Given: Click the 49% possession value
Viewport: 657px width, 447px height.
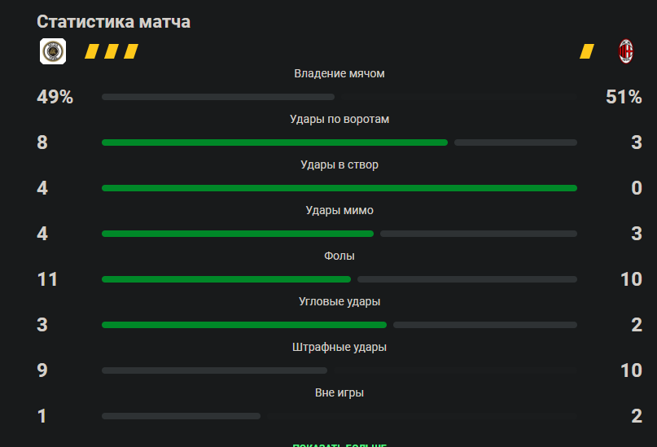Looking at the screenshot, I should [x=55, y=97].
